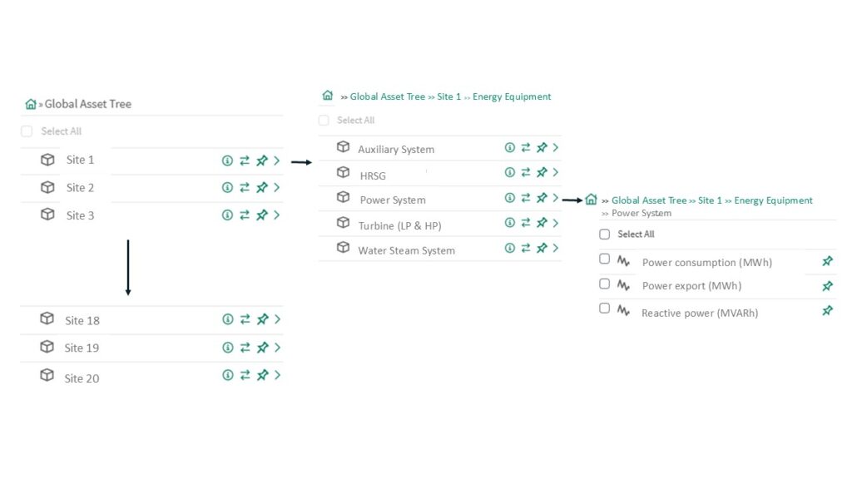This screenshot has width=852, height=479.
Task: Expand Power System using its chevron arrow
Action: point(555,198)
